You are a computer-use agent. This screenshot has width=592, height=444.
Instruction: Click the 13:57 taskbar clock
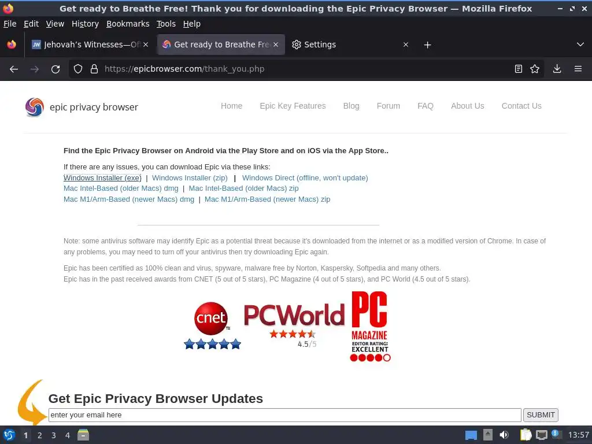click(x=578, y=435)
